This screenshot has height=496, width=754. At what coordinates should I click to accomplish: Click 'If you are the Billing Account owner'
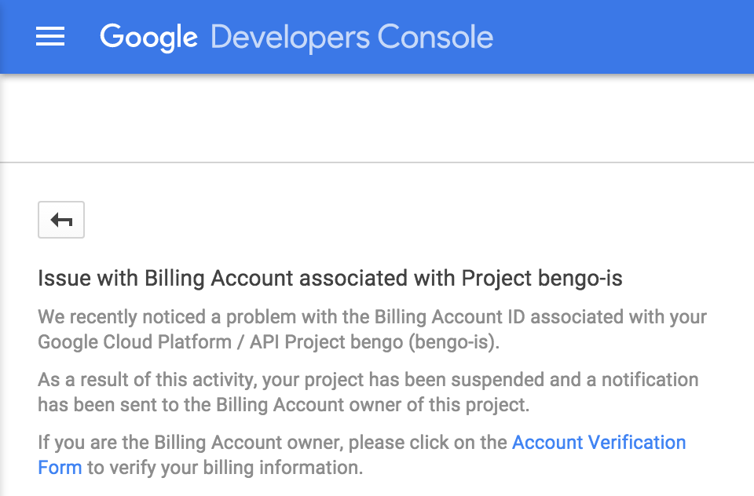click(191, 442)
